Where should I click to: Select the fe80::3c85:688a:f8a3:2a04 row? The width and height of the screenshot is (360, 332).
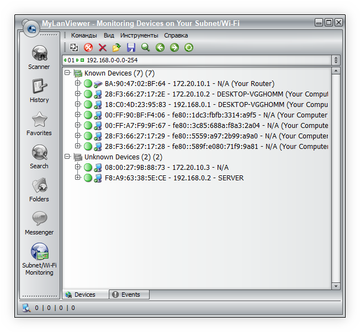click(216, 126)
